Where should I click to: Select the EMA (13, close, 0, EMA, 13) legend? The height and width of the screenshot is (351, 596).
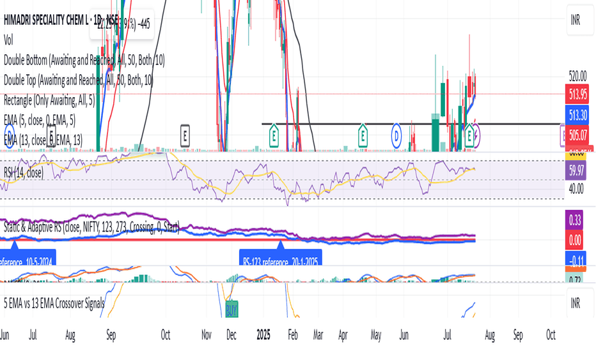pyautogui.click(x=43, y=140)
